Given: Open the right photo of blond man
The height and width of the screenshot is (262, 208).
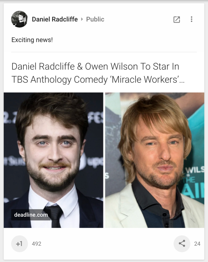Looking at the screenshot, I should click(154, 160).
